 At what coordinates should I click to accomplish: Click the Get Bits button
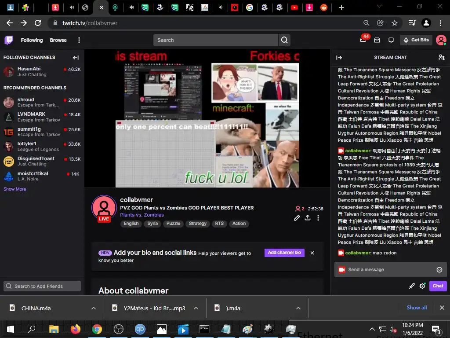416,40
